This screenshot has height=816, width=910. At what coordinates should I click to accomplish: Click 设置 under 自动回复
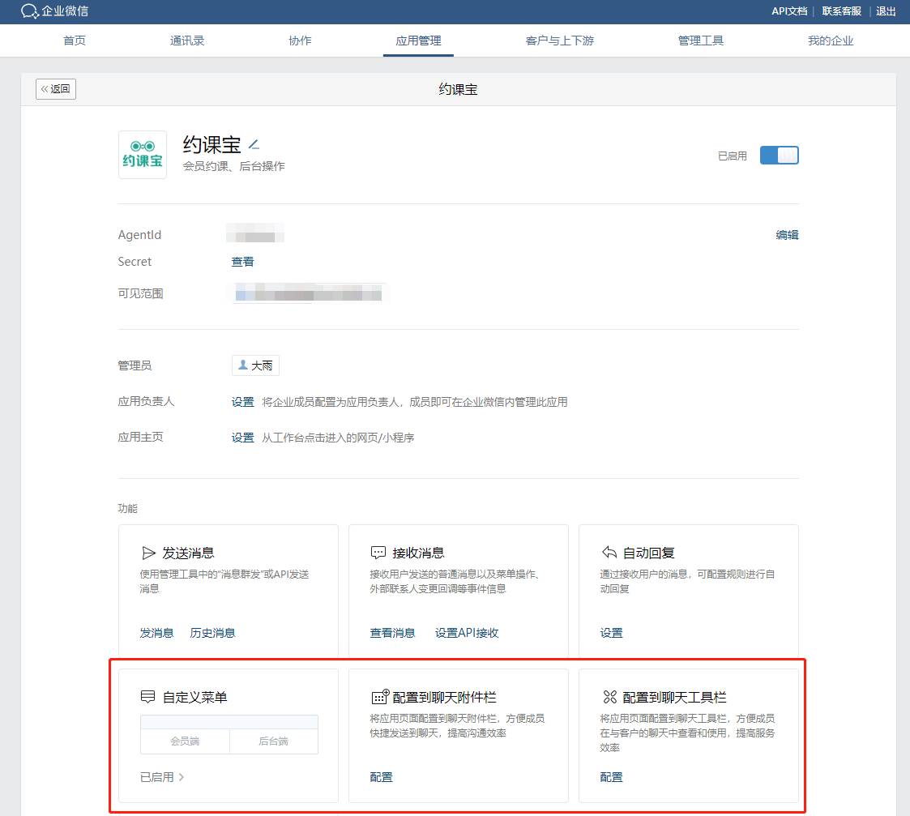[611, 633]
